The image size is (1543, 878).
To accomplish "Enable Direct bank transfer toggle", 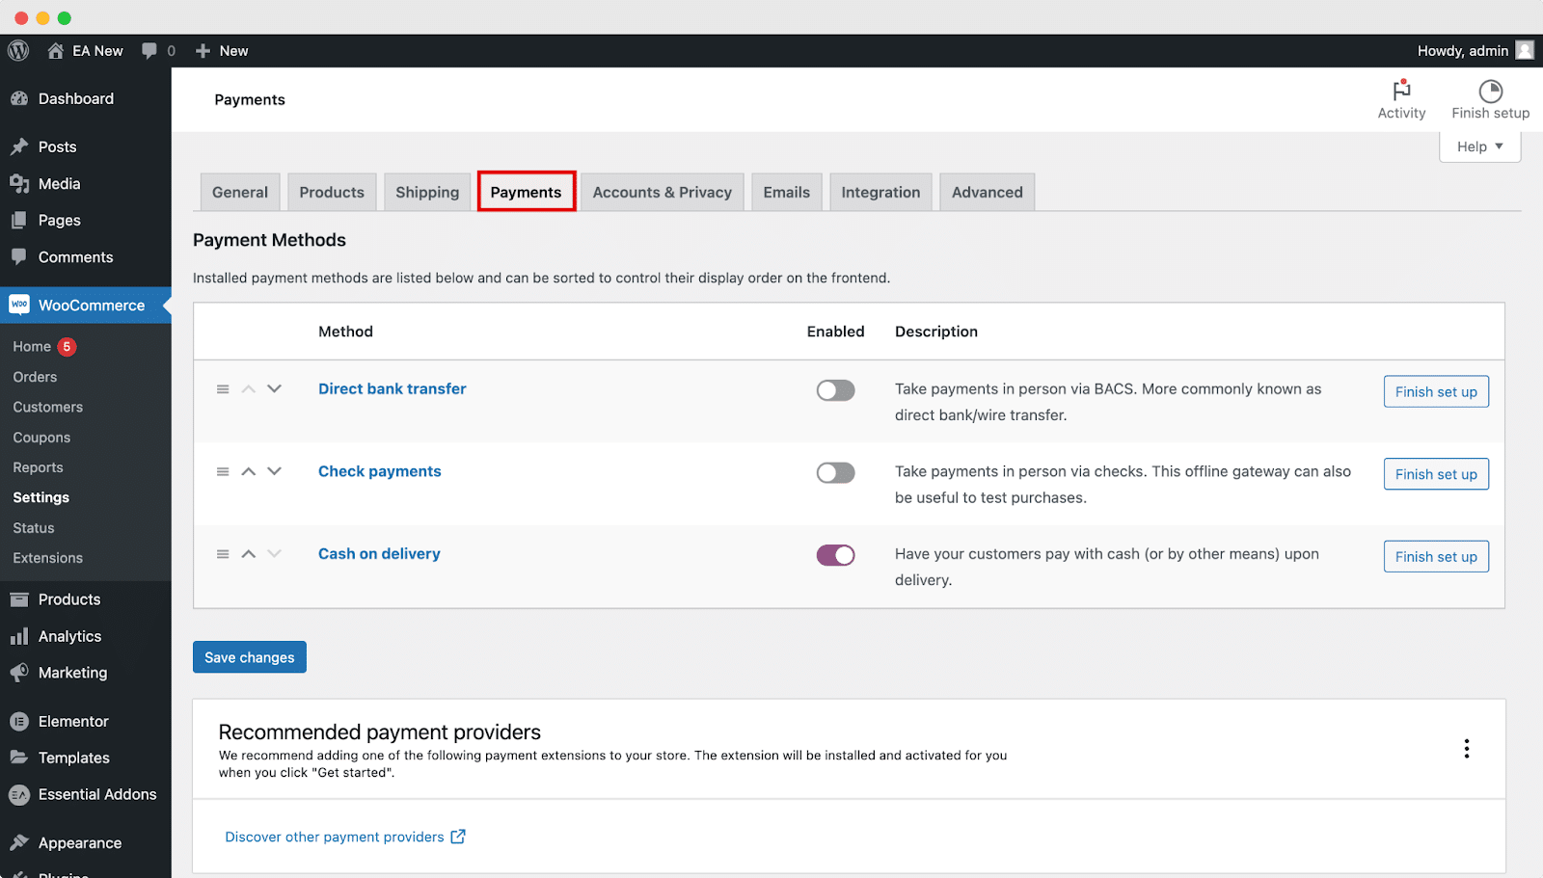I will (x=835, y=390).
